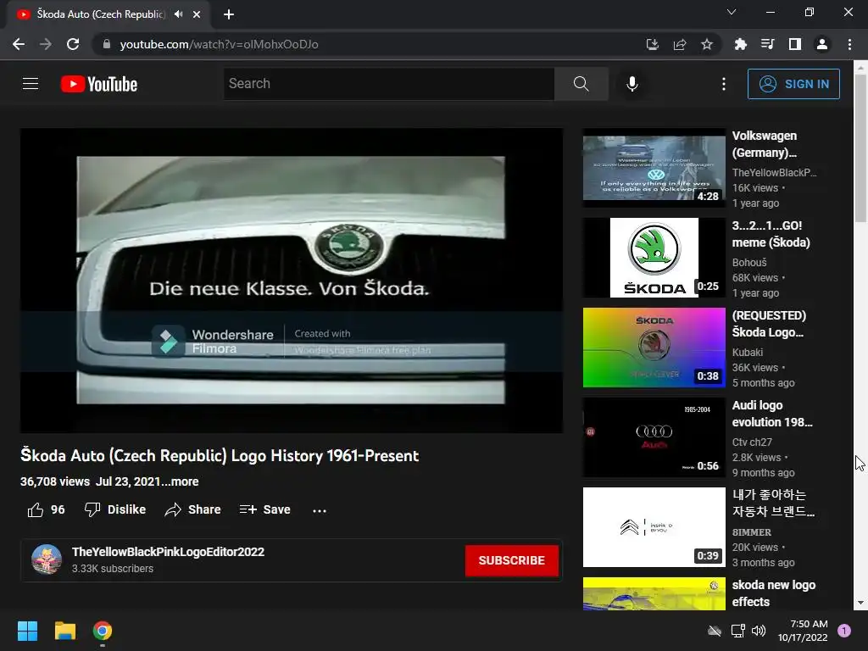Start voice search with microphone icon
Image resolution: width=868 pixels, height=651 pixels.
click(632, 84)
